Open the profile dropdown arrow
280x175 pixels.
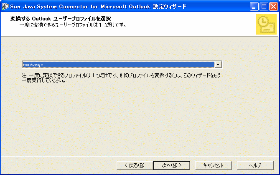point(218,65)
